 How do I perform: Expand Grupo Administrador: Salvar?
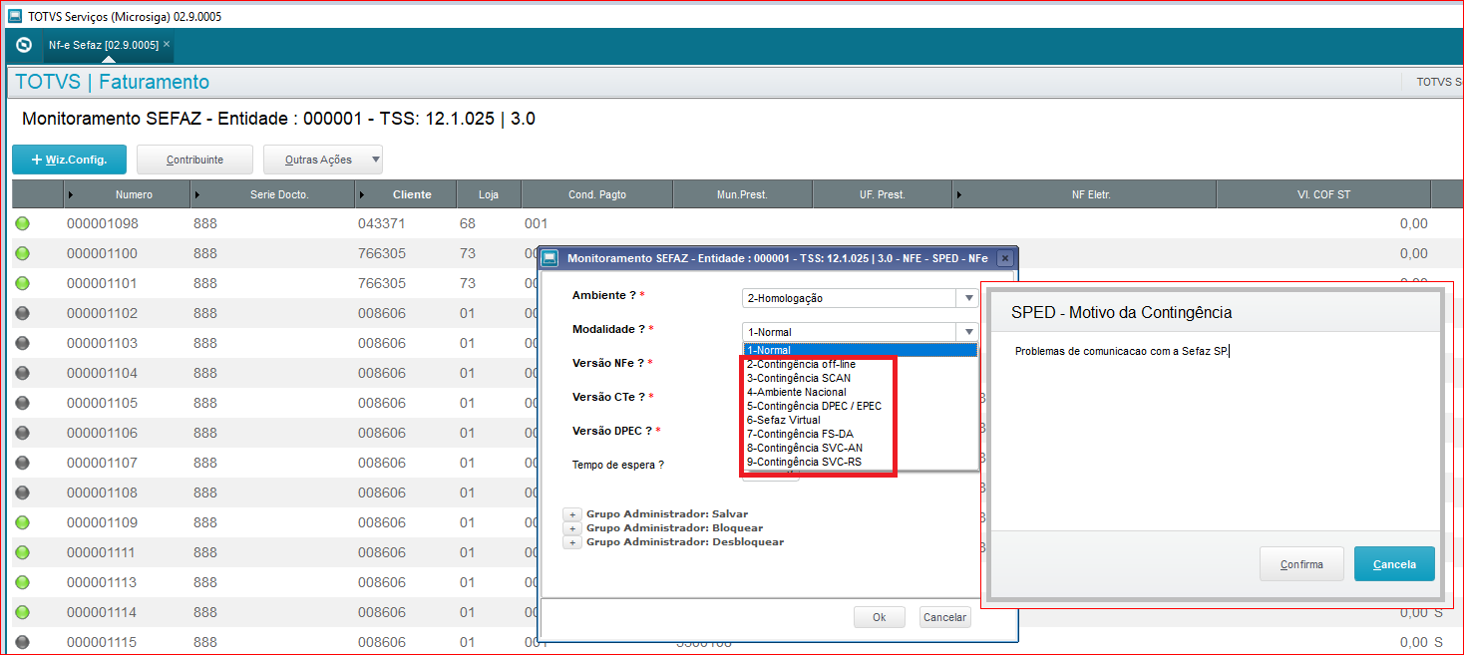(572, 514)
